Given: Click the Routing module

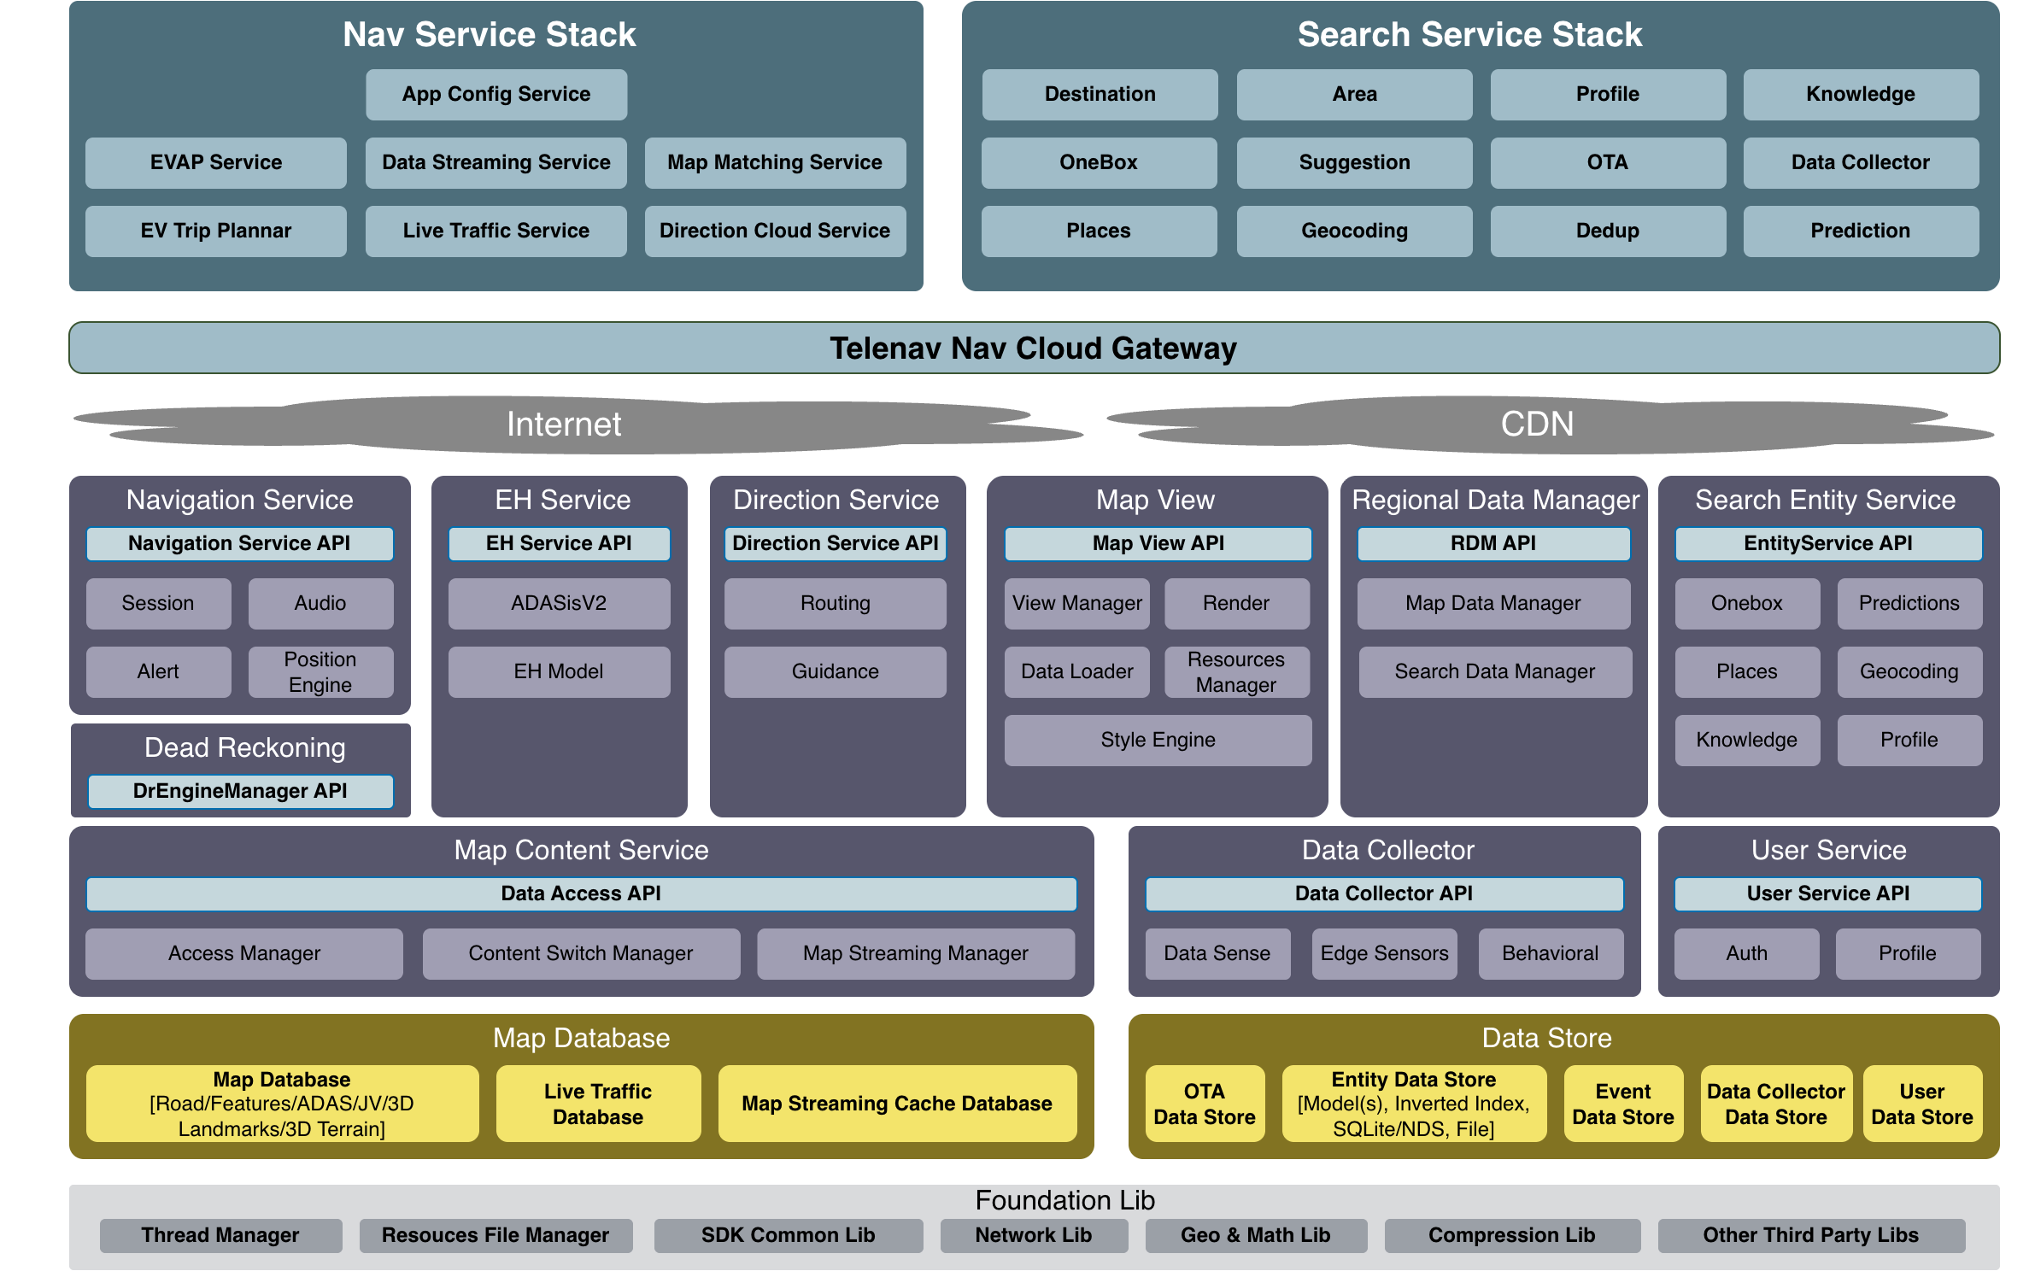Looking at the screenshot, I should coord(836,603).
